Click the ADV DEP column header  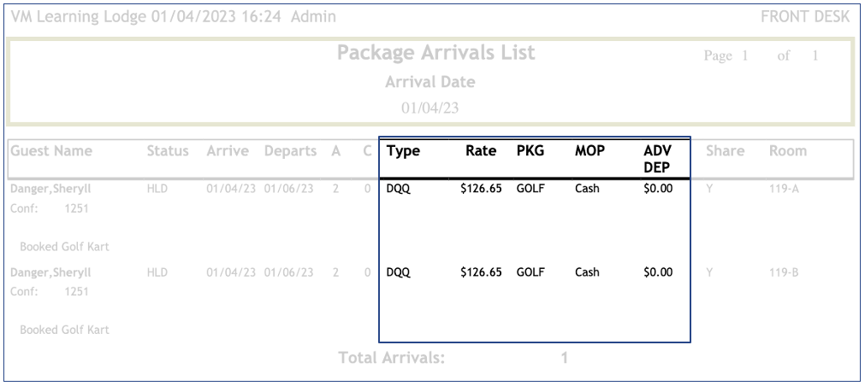[656, 159]
